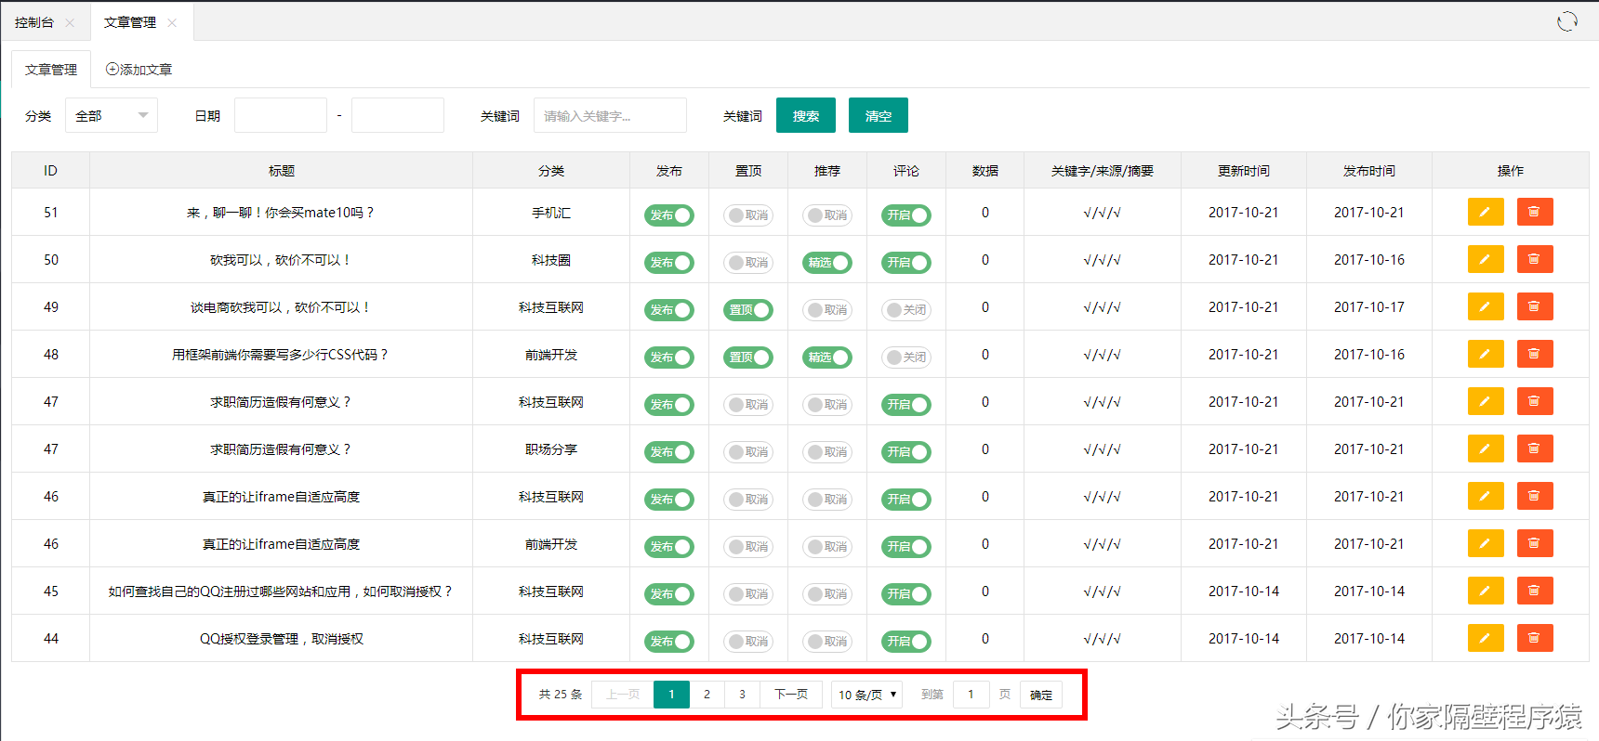Turn off the 置顶 switch for article 49
Viewport: 1599px width, 741px height.
point(748,310)
